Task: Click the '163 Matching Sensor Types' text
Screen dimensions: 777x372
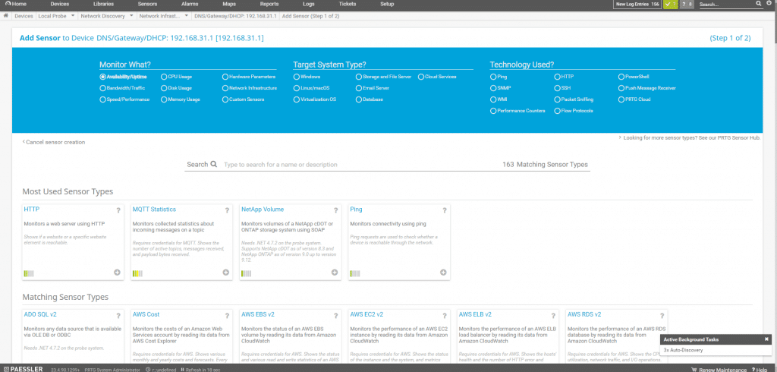Action: tap(545, 164)
